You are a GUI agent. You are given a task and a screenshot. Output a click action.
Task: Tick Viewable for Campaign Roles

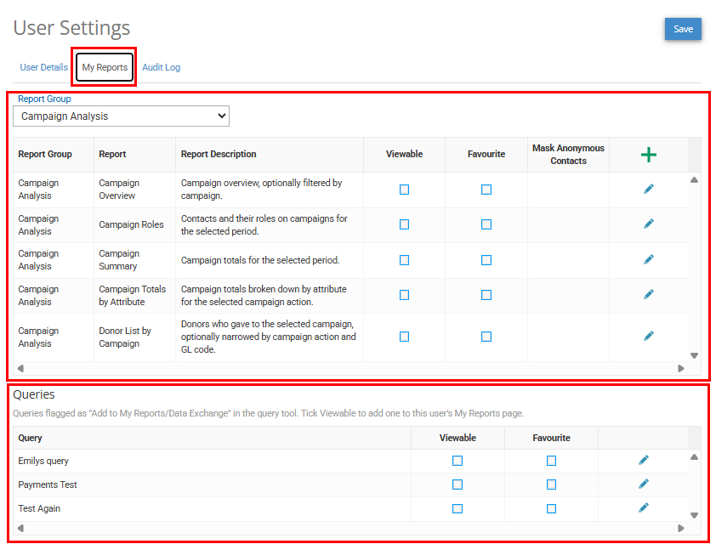[404, 224]
